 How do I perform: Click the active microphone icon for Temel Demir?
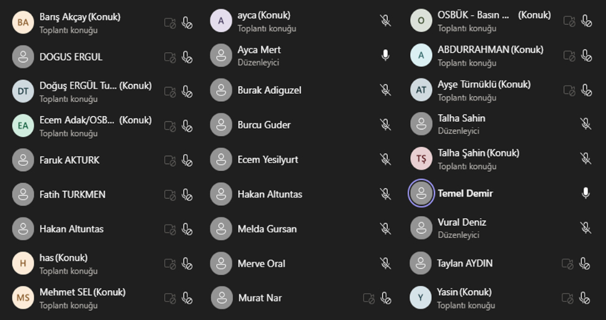[x=585, y=193]
